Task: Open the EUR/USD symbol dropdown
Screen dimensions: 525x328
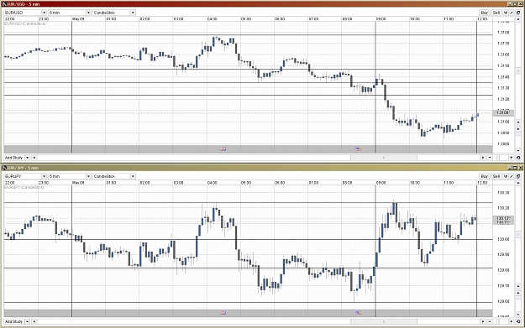Action: pyautogui.click(x=44, y=13)
